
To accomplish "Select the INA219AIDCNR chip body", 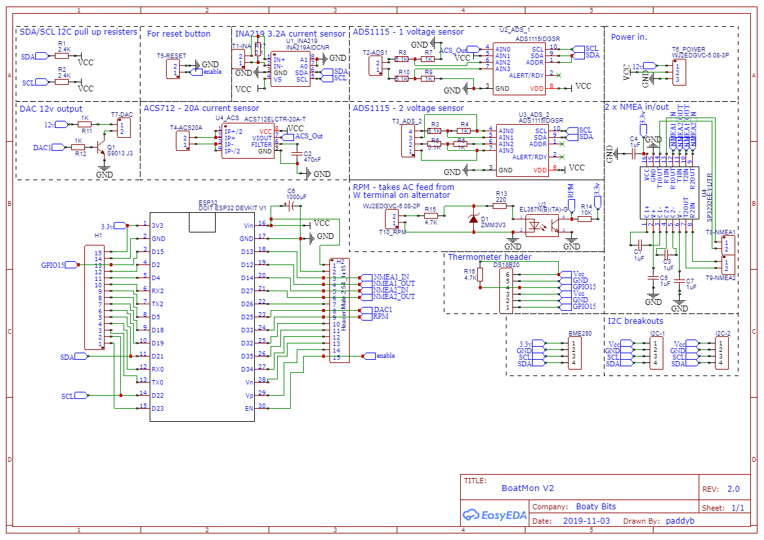I will pyautogui.click(x=290, y=70).
